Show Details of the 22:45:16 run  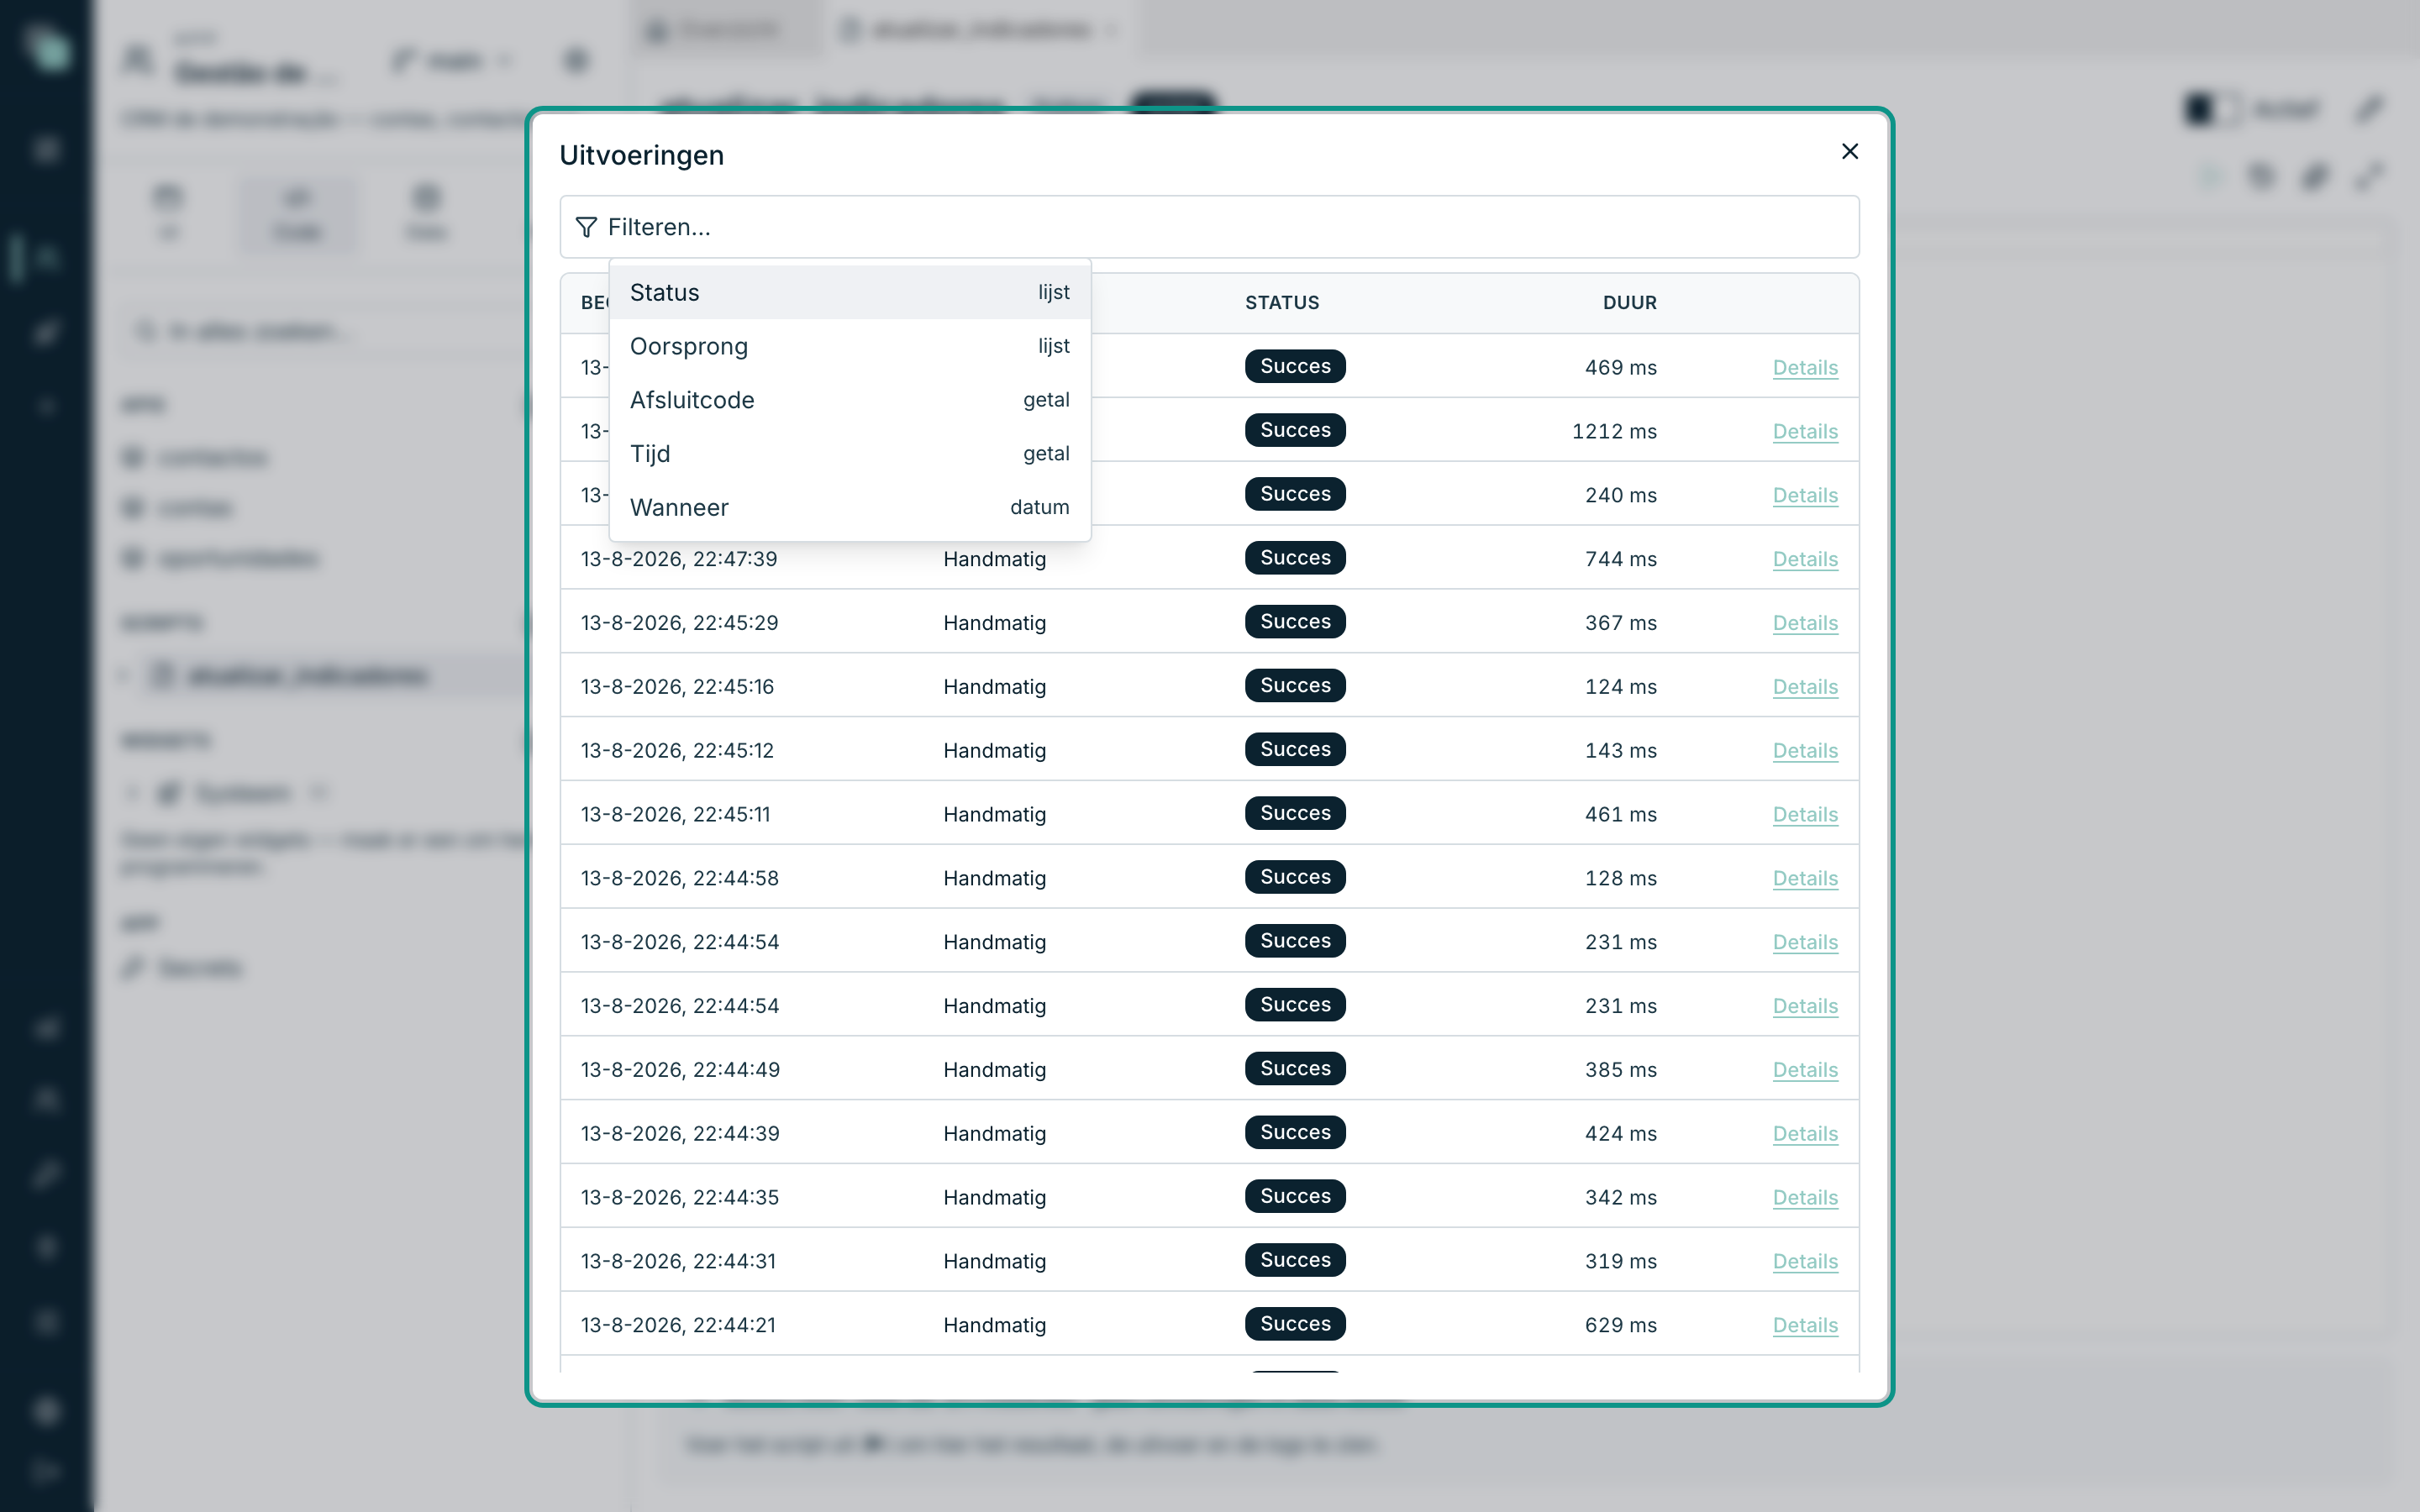(1805, 687)
